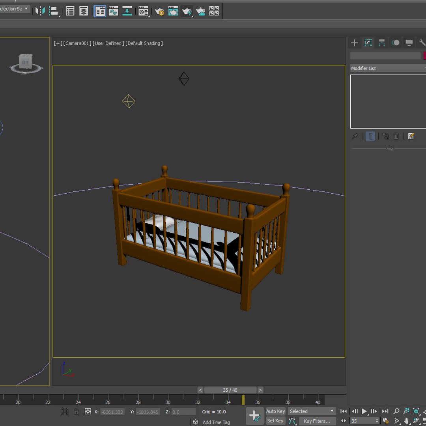Open the Layer Explorer icon
The width and height of the screenshot is (426, 426).
pyautogui.click(x=84, y=11)
